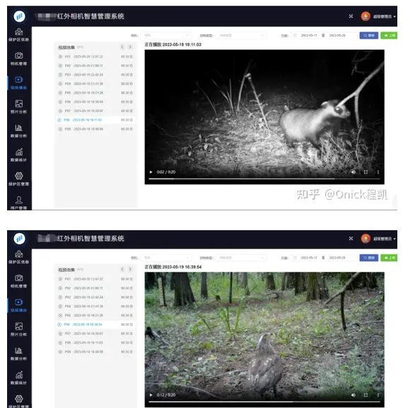Open more options on the eagle video

coord(378,395)
